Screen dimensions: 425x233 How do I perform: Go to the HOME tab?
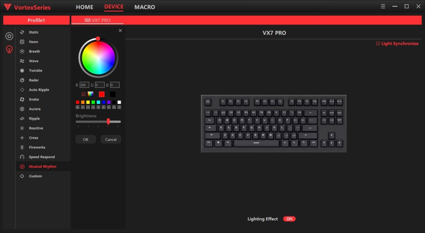click(x=85, y=7)
